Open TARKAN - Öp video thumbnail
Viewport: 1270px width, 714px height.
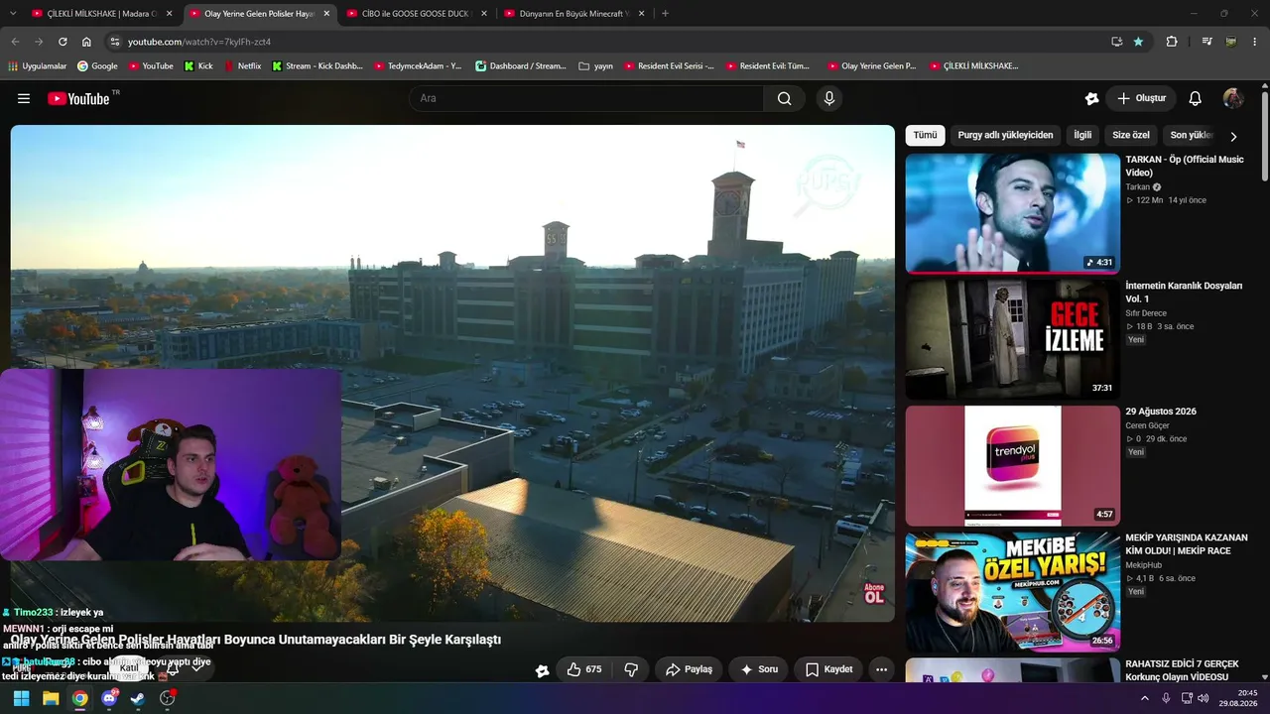[1012, 212]
